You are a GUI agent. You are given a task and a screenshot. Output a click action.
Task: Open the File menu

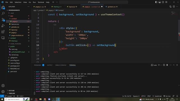pos(7,2)
